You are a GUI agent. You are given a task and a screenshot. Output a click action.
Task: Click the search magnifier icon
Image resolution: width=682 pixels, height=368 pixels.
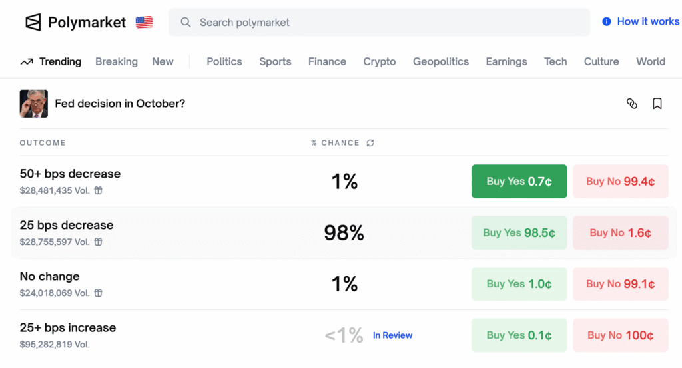pos(186,22)
